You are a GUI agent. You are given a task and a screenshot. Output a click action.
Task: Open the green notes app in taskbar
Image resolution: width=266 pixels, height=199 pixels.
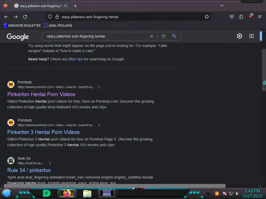[x=47, y=193]
